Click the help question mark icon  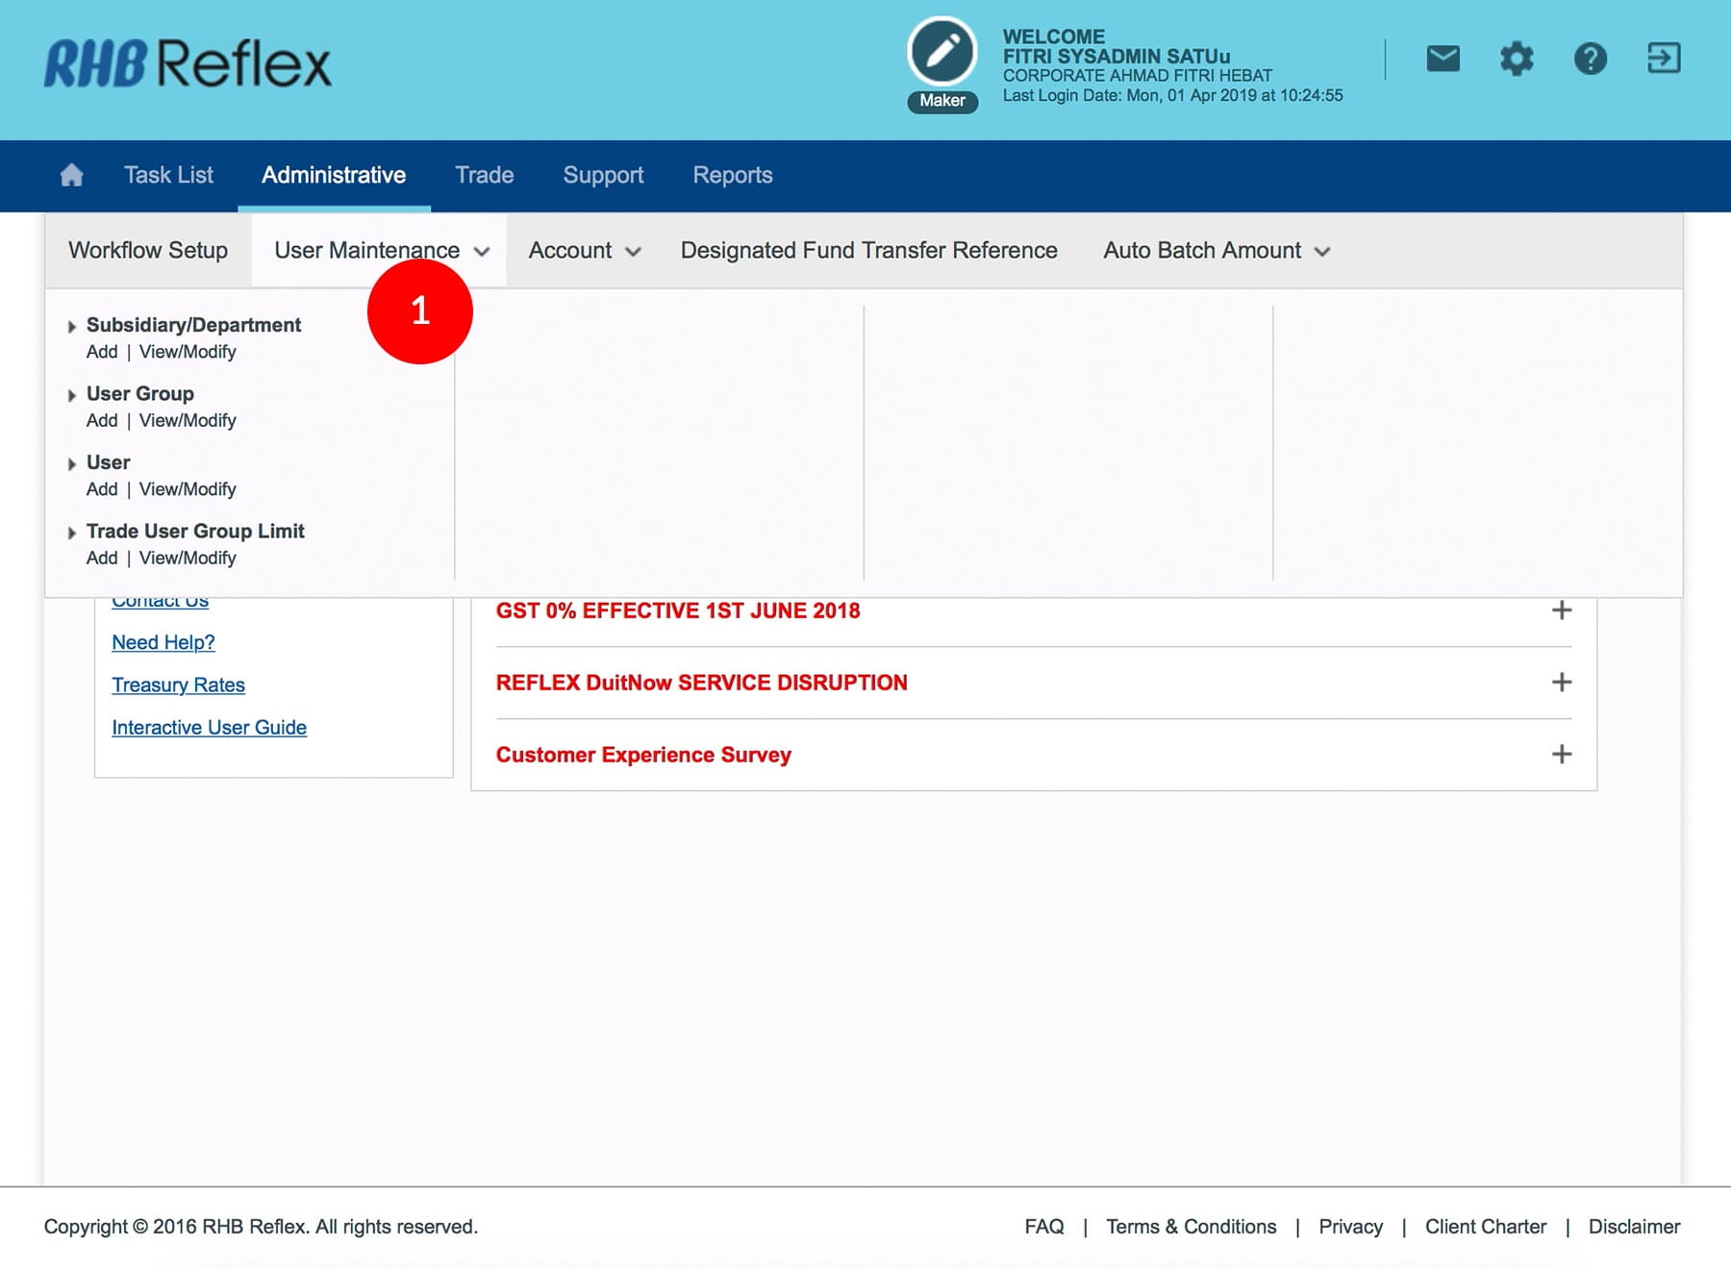pyautogui.click(x=1590, y=59)
